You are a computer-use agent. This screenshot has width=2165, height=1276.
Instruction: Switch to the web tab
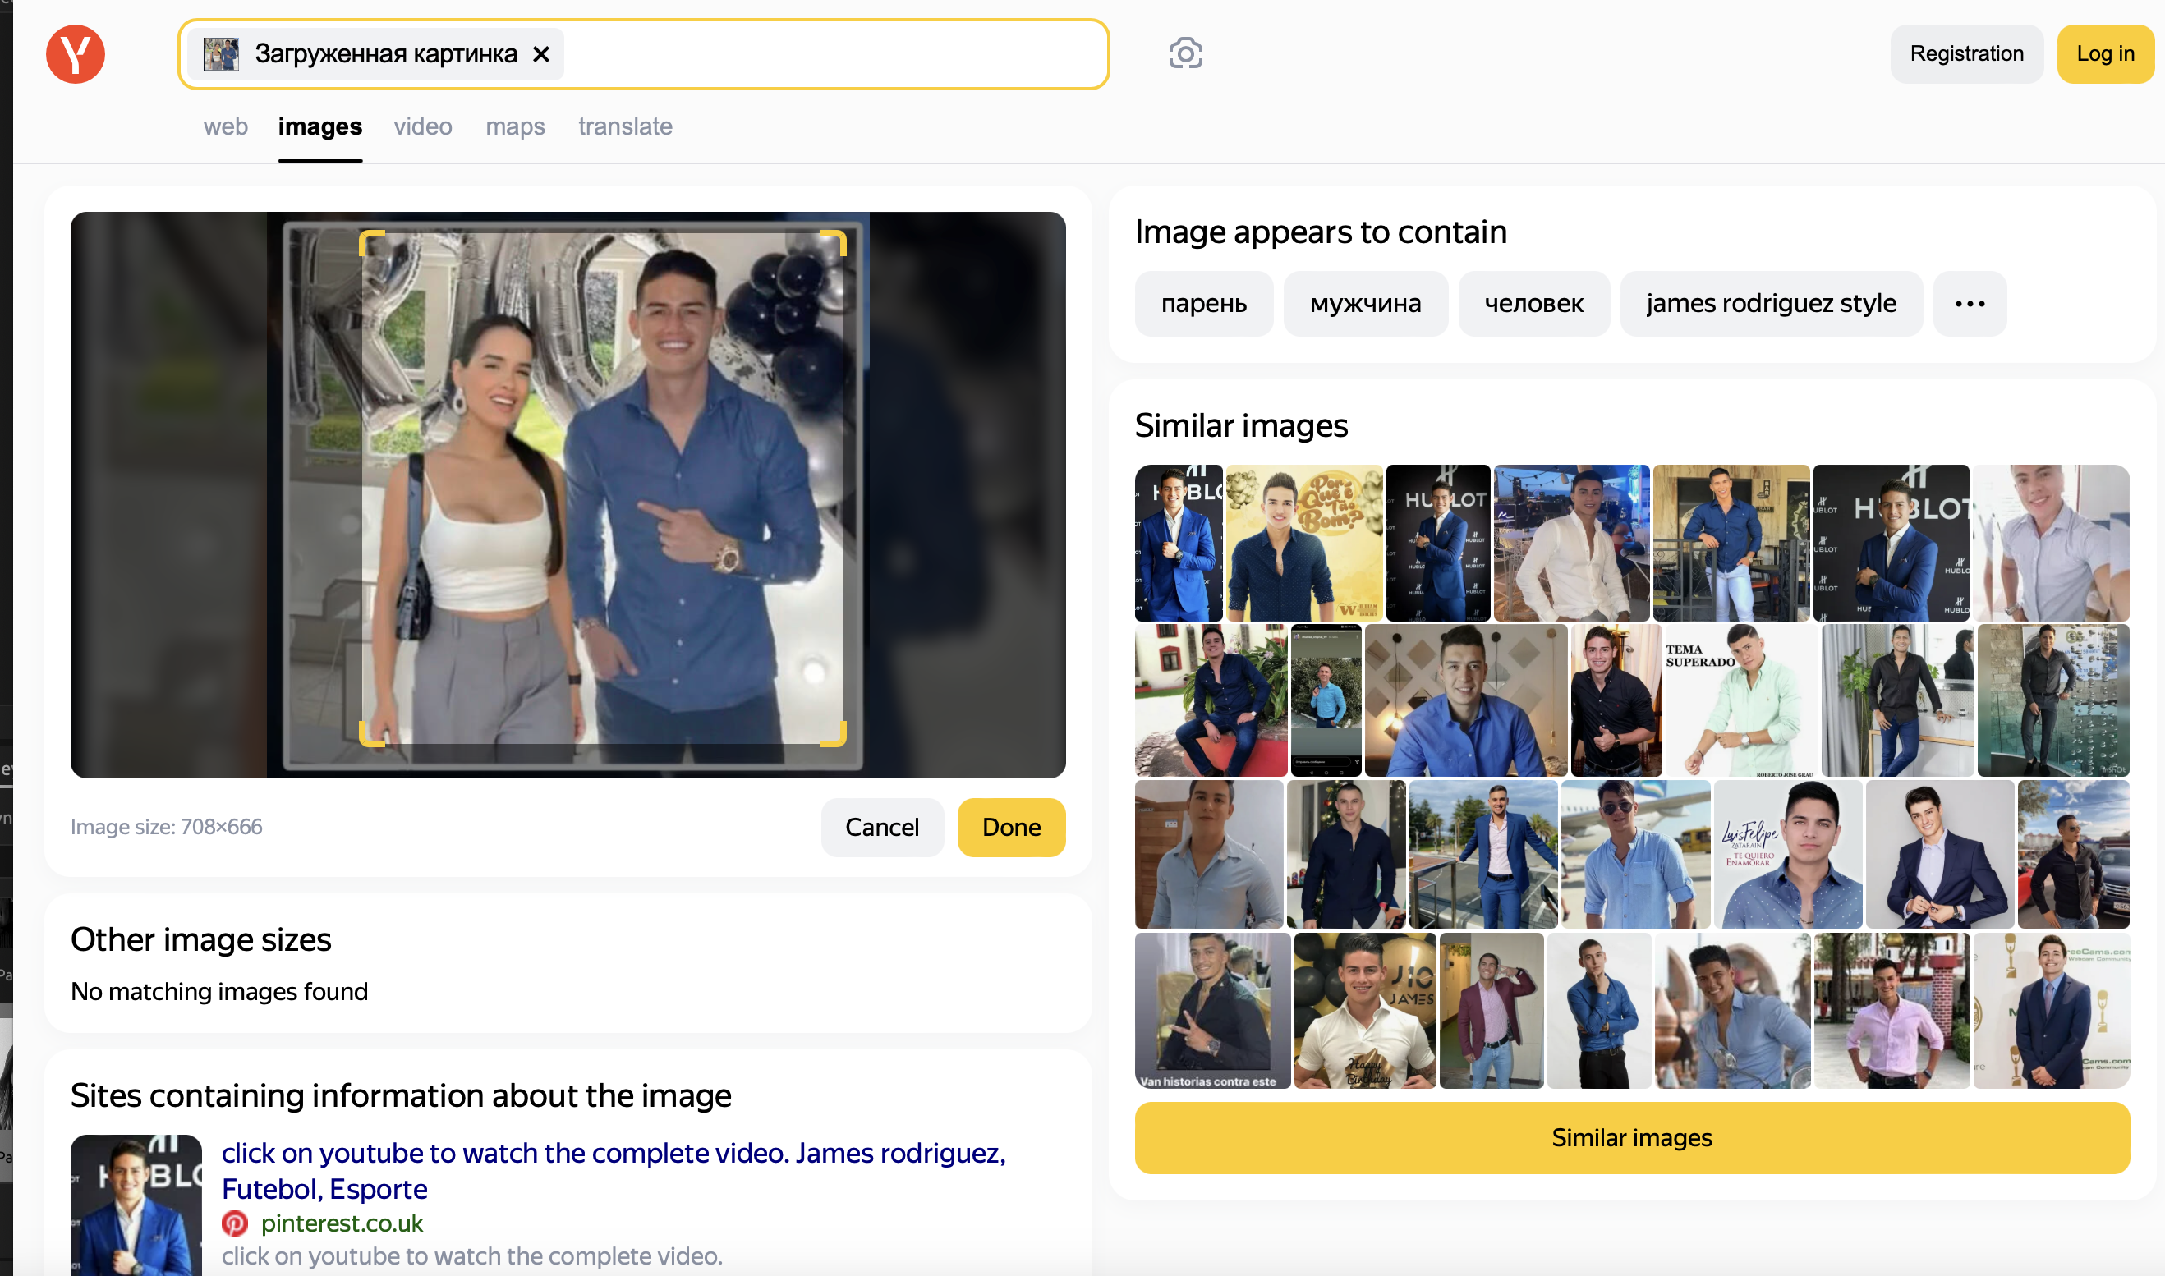[225, 126]
